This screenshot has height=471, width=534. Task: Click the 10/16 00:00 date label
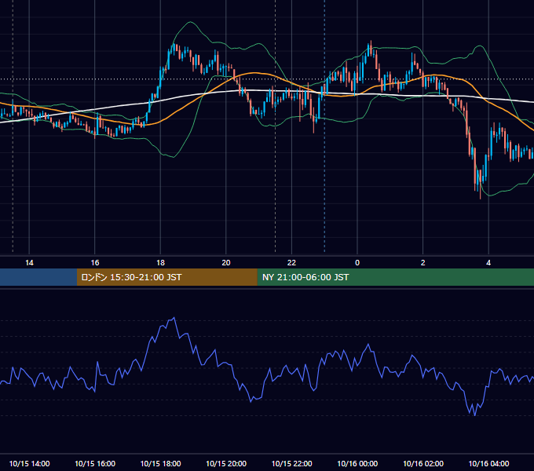pos(357,463)
